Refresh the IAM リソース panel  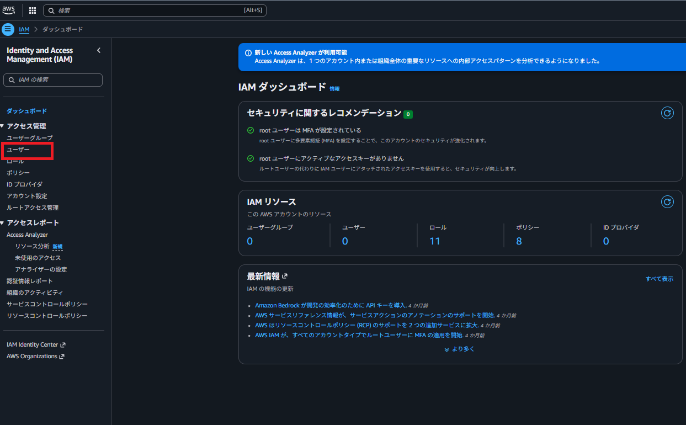(x=667, y=201)
